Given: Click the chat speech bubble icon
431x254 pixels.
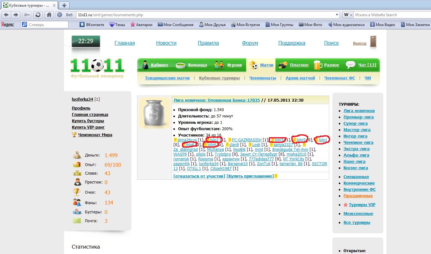Looking at the screenshot, I should tap(350, 65).
